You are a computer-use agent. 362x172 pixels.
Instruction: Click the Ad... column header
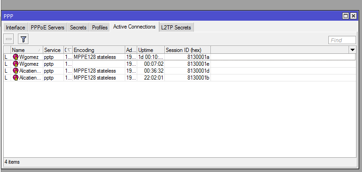pyautogui.click(x=131, y=50)
